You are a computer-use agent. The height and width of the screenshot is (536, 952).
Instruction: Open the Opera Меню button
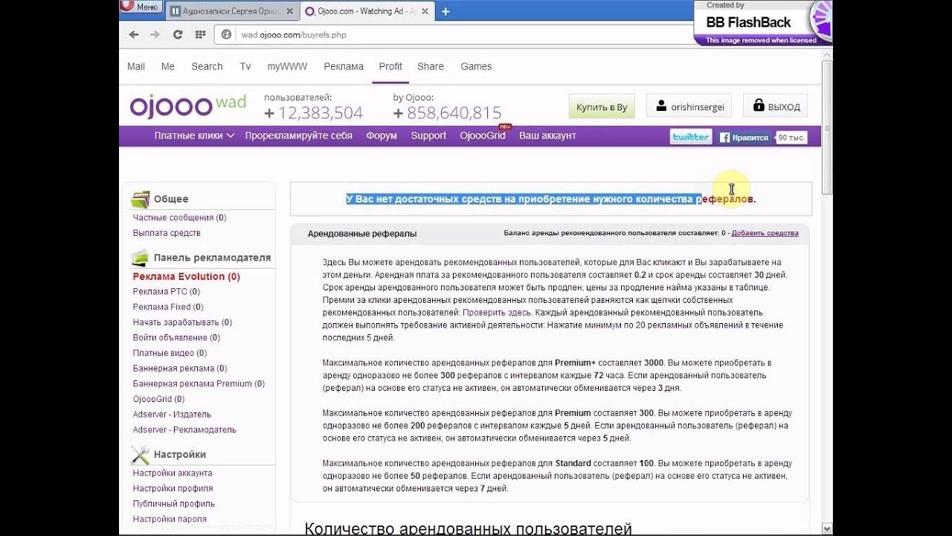[141, 7]
